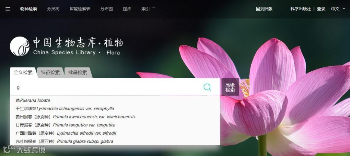Open the 分布图 navigation link
This screenshot has height=156, width=350.
(x=107, y=9)
